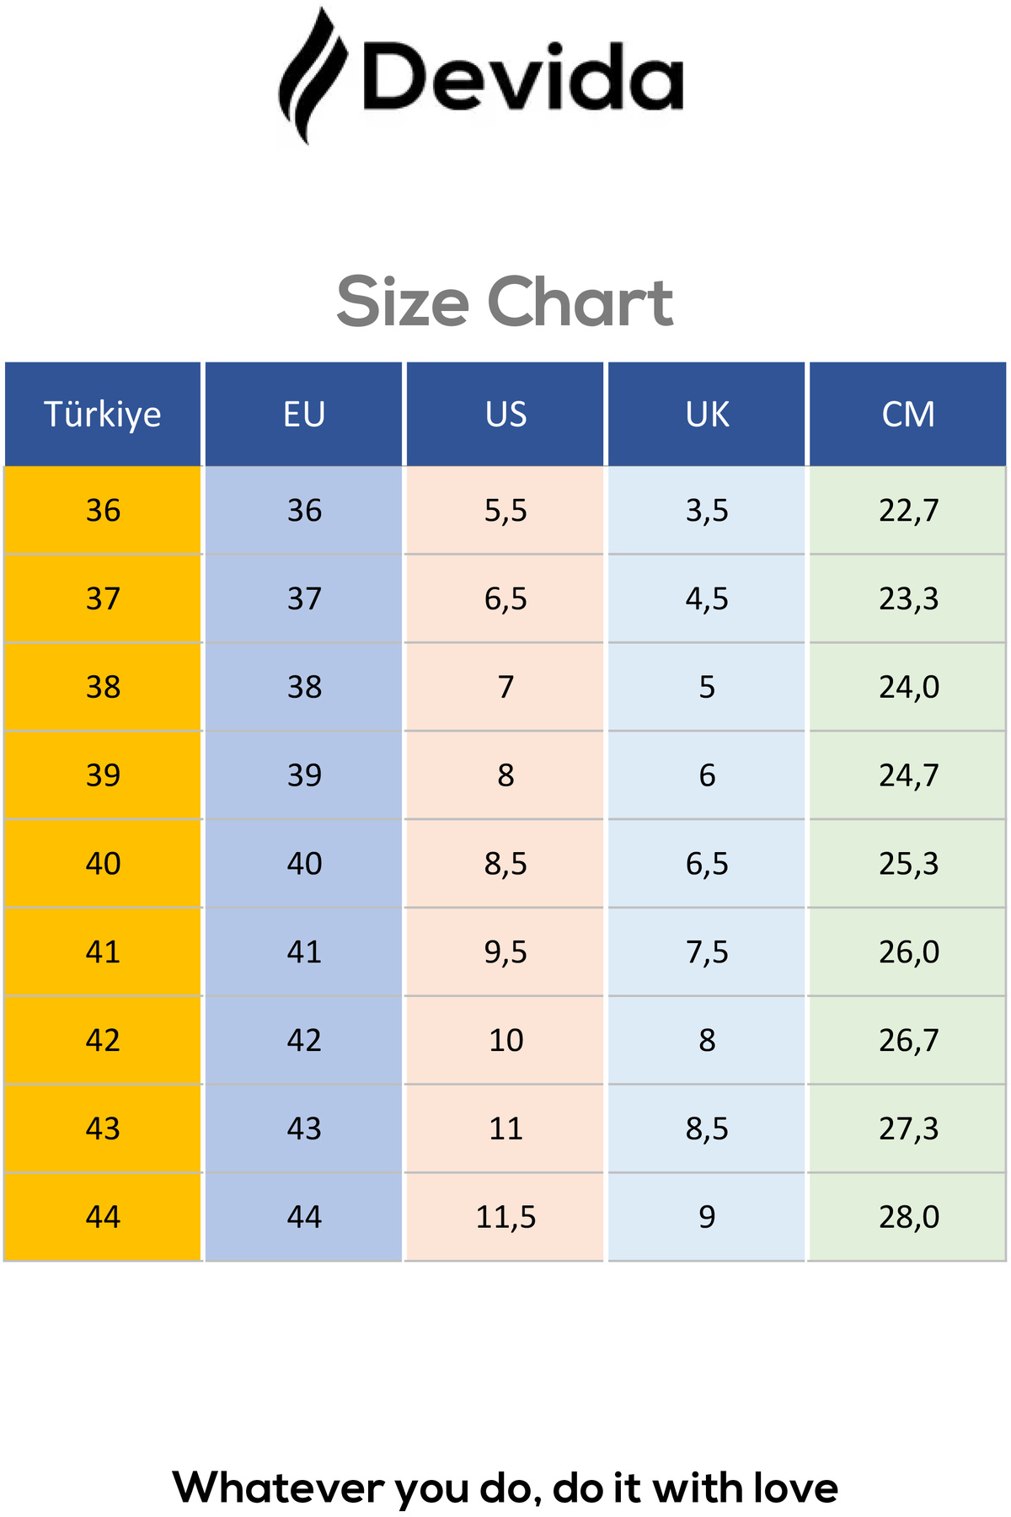Select the CM column header
Screen dimensions: 1011x1517
pos(908,414)
